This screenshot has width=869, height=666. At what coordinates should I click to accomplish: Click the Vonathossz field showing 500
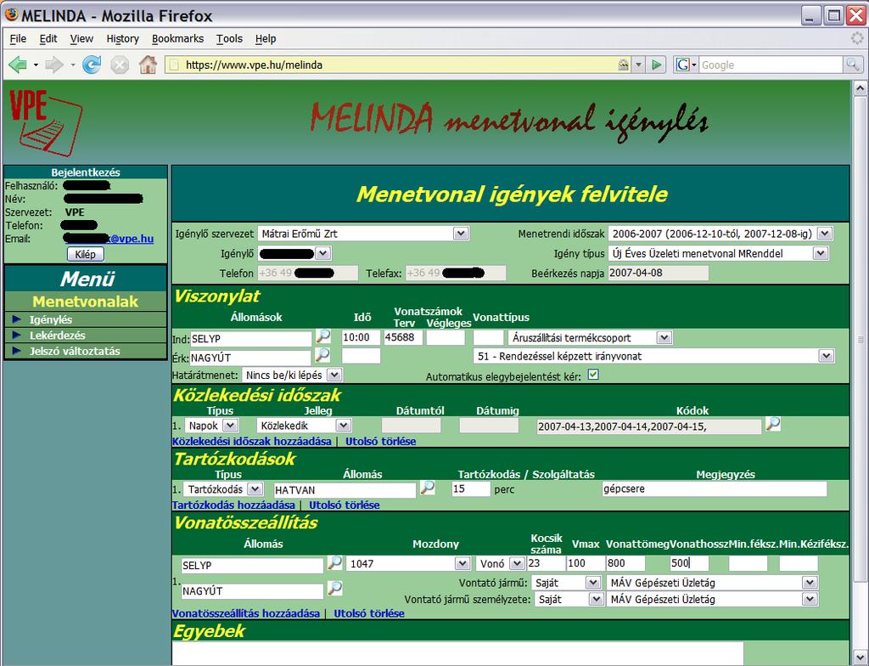(x=689, y=563)
